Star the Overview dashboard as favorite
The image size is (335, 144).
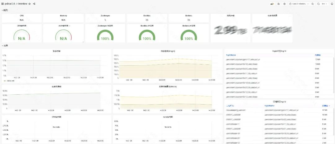tap(29, 4)
